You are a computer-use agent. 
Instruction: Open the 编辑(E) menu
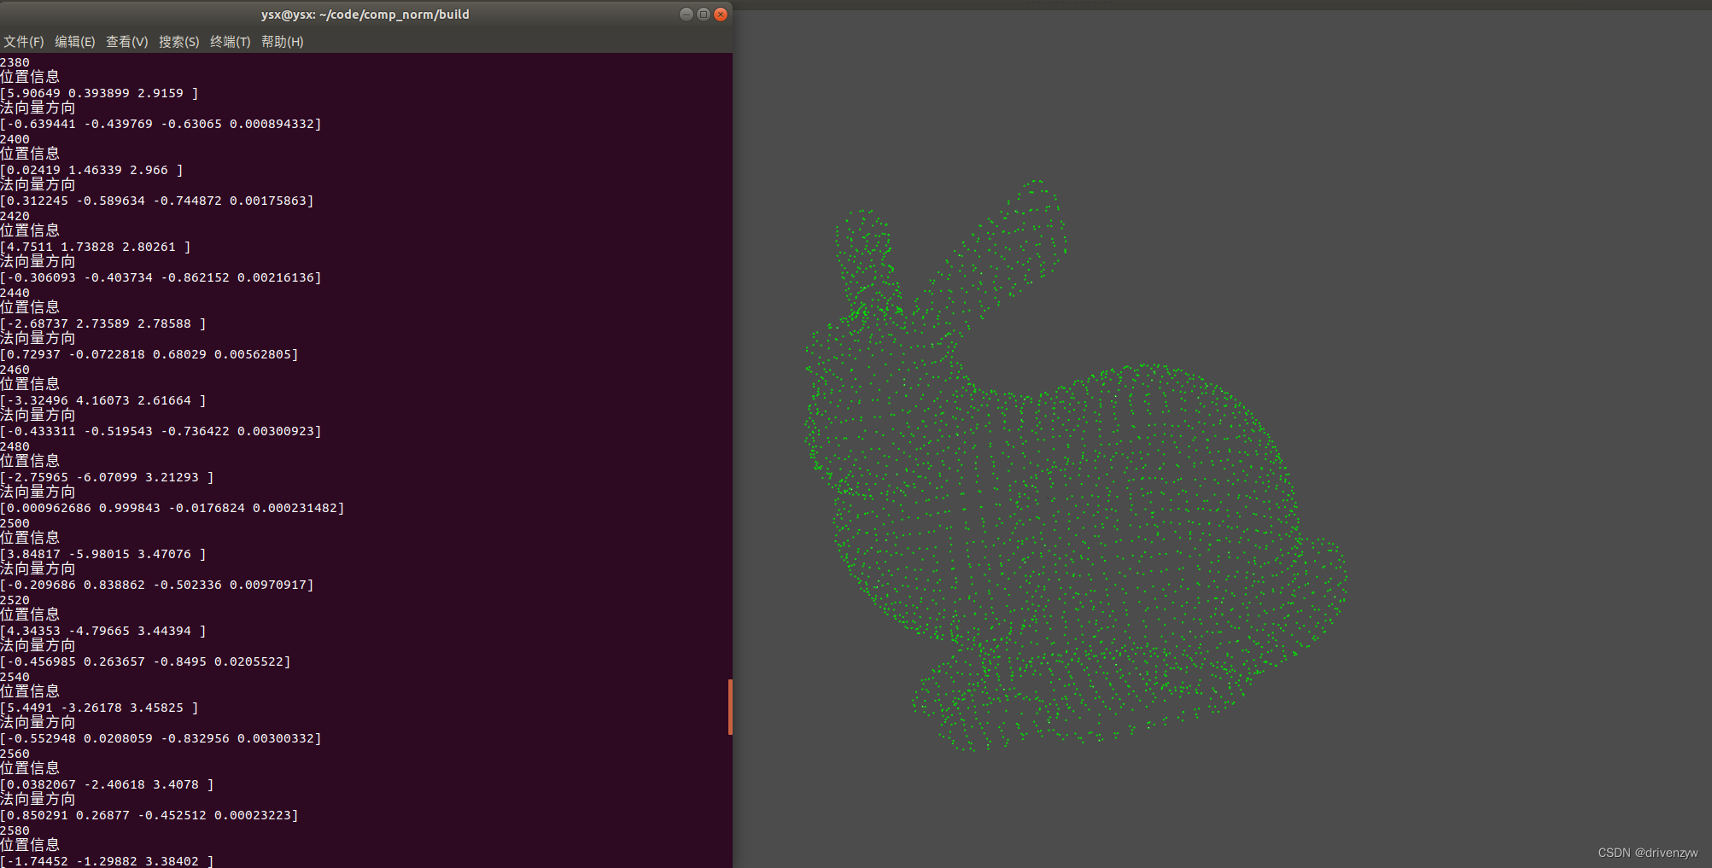click(x=75, y=41)
